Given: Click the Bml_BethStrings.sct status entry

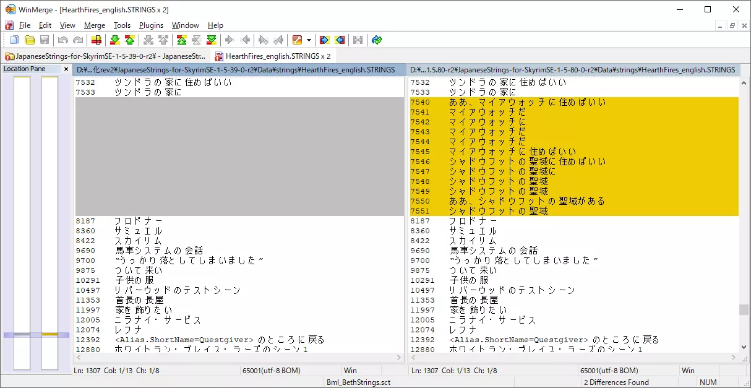Looking at the screenshot, I should (x=359, y=382).
